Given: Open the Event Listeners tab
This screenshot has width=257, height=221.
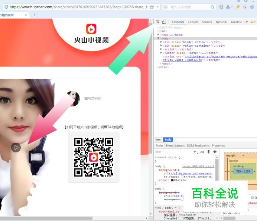Looking at the screenshot, I should click(175, 145).
